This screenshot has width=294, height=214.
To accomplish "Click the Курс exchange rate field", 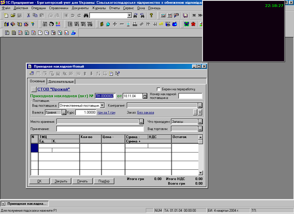I will [86, 112].
